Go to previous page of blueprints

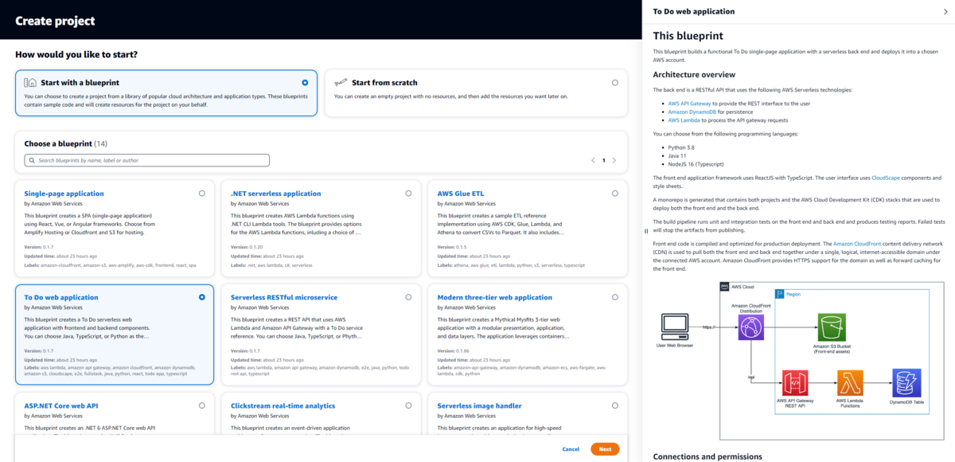(593, 160)
